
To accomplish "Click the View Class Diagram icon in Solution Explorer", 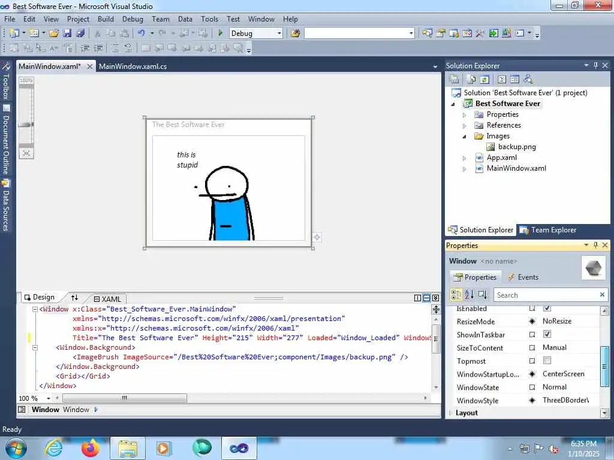I will [x=528, y=80].
